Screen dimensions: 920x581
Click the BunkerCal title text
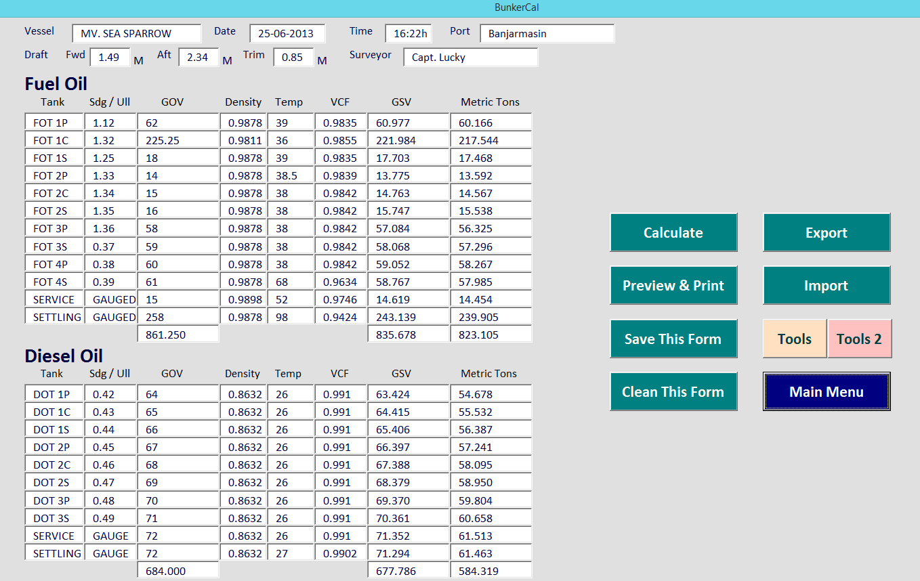(517, 8)
